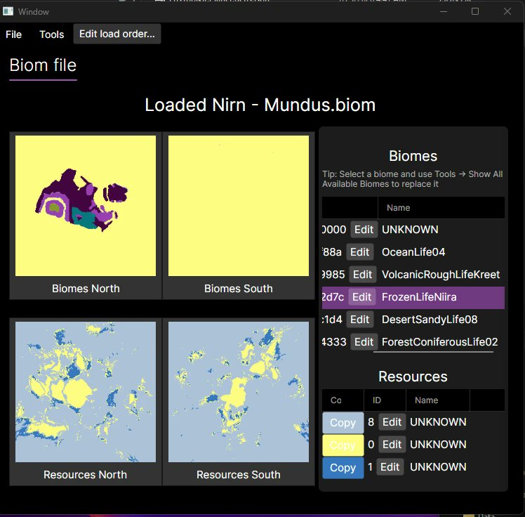Select the Biom file tab
This screenshot has height=517, width=525.
pyautogui.click(x=43, y=65)
